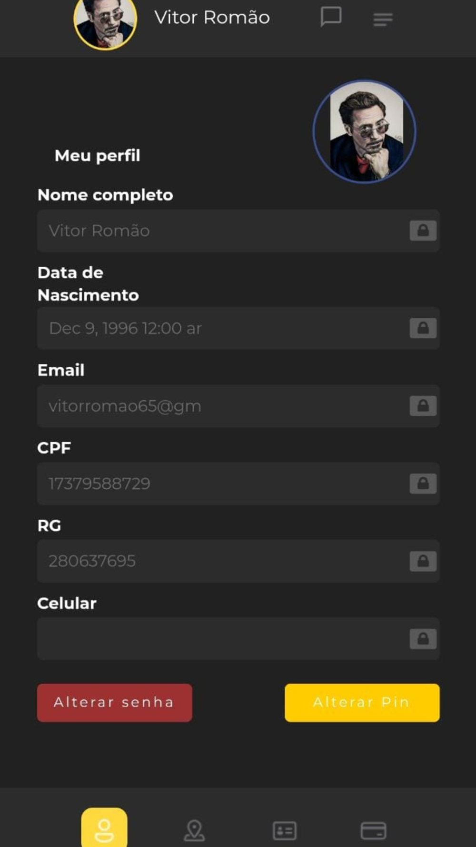Image resolution: width=476 pixels, height=847 pixels.
Task: Open the ID card tab
Action: (285, 831)
